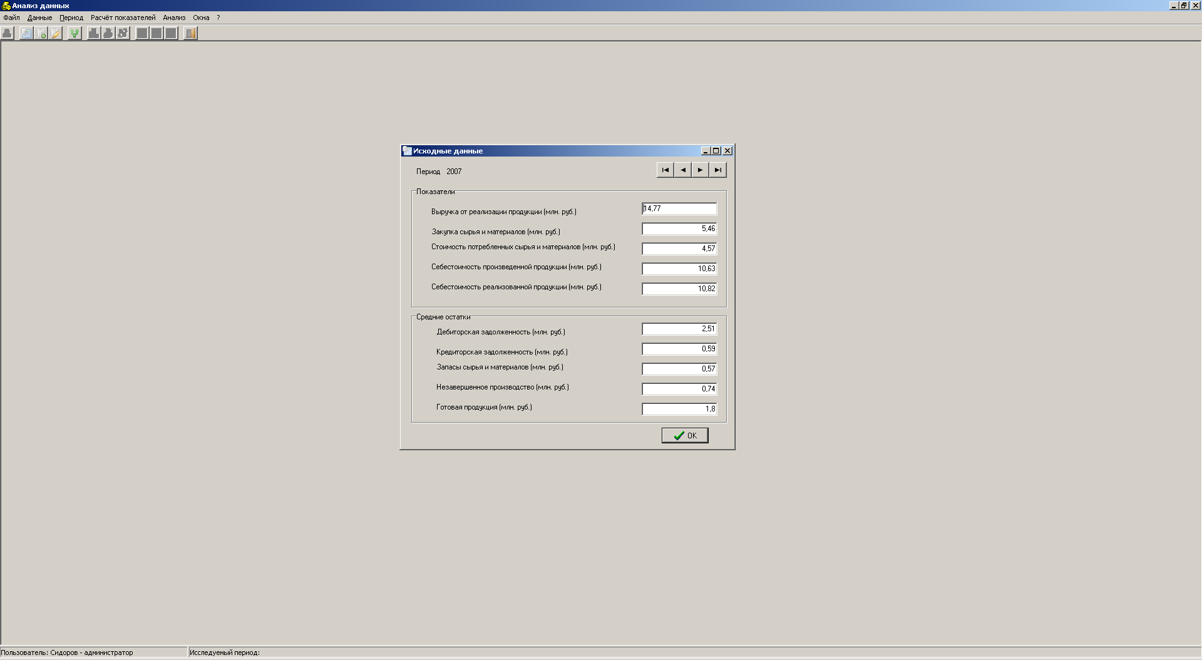Click the edit database pencil toolbar icon
Viewport: 1202px width, 660px height.
tap(56, 33)
